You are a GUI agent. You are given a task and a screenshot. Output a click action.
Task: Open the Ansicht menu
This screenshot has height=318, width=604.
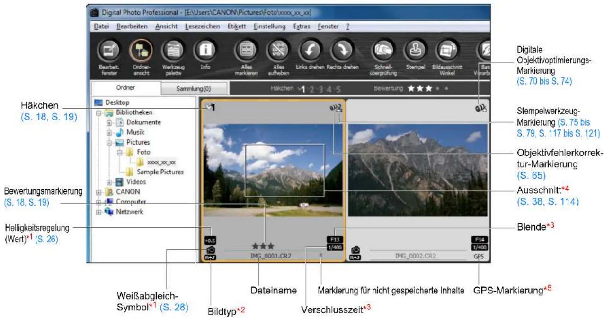coord(167,26)
